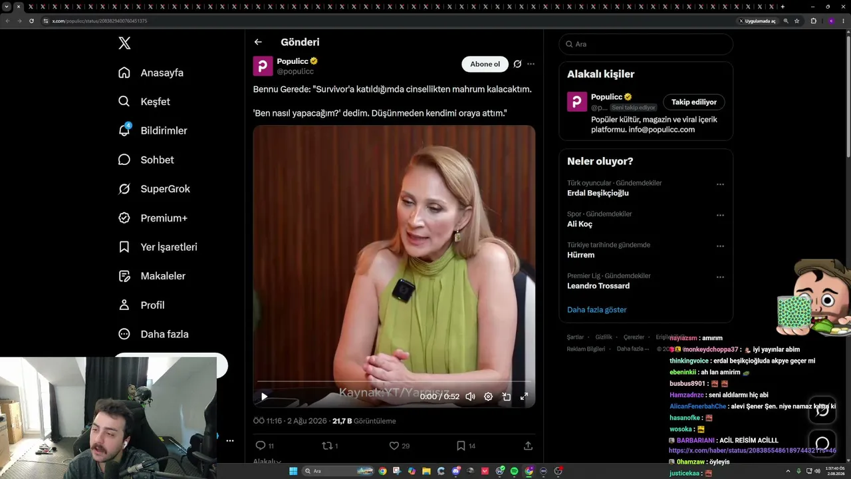Reply to the post via comment icon
Viewport: 851px width, 479px height.
click(261, 446)
